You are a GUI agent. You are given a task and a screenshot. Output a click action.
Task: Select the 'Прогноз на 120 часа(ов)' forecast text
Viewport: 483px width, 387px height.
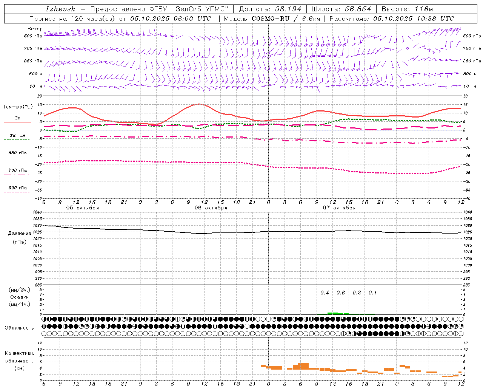pyautogui.click(x=72, y=19)
